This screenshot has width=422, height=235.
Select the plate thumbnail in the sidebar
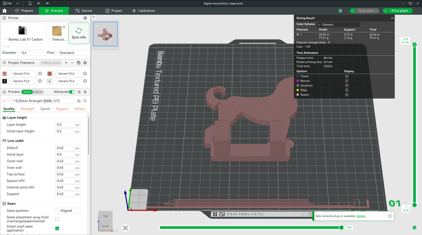click(x=105, y=34)
